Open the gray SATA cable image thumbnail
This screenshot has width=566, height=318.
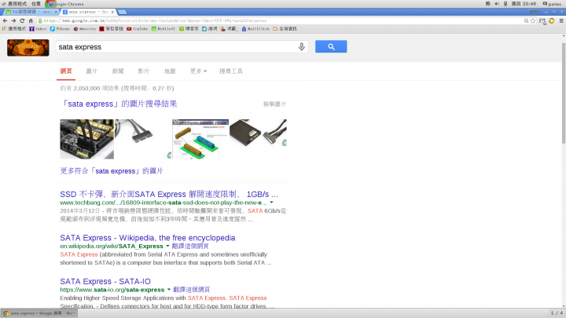tap(143, 139)
